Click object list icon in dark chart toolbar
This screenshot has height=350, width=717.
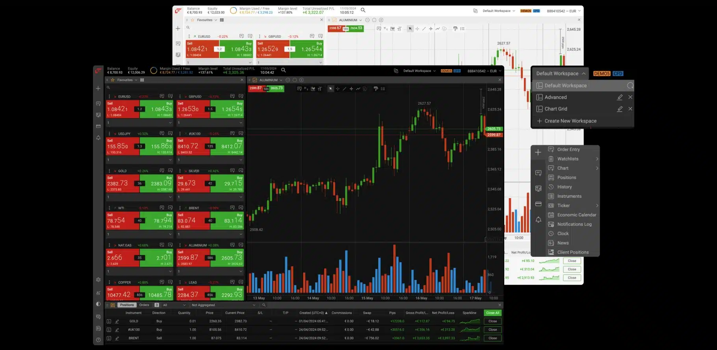pyautogui.click(x=383, y=89)
